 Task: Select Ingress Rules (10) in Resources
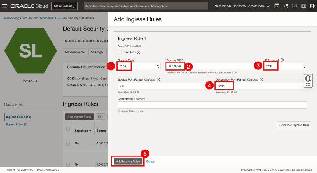point(17,117)
